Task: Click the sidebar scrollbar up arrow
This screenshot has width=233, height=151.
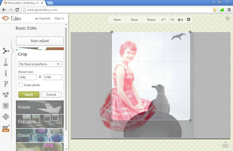Action: [66, 25]
